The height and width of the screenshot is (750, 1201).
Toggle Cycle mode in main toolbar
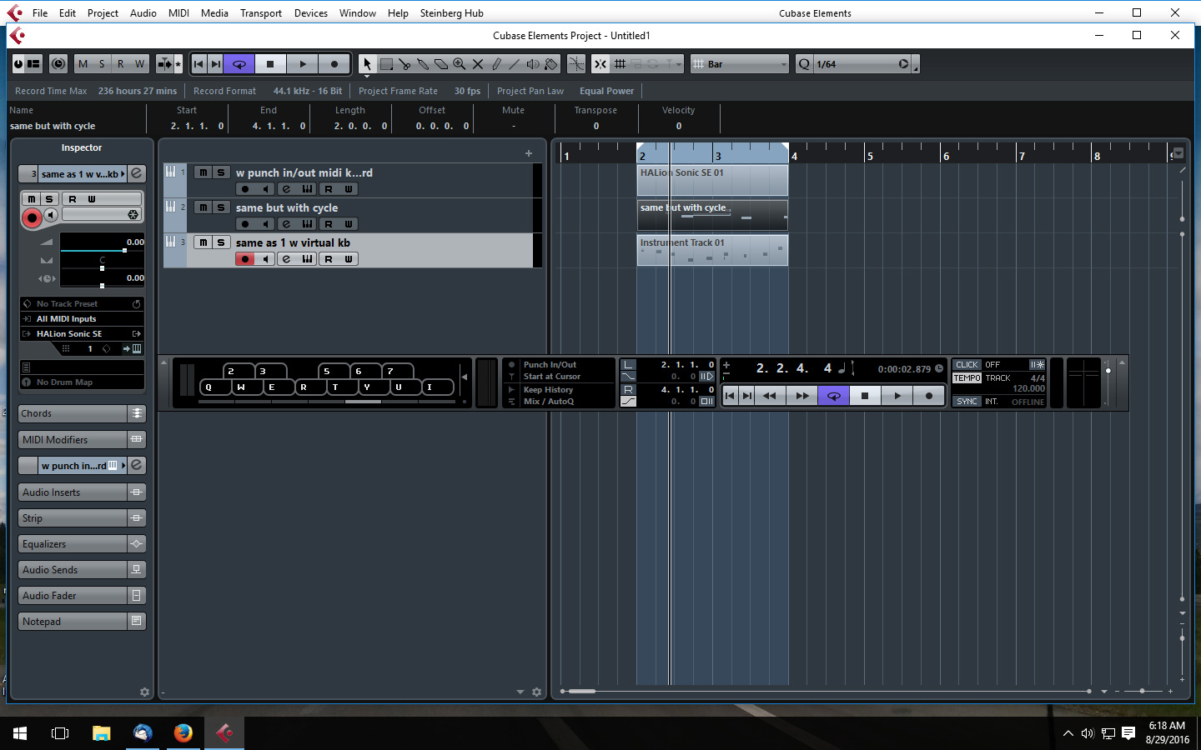click(x=239, y=64)
